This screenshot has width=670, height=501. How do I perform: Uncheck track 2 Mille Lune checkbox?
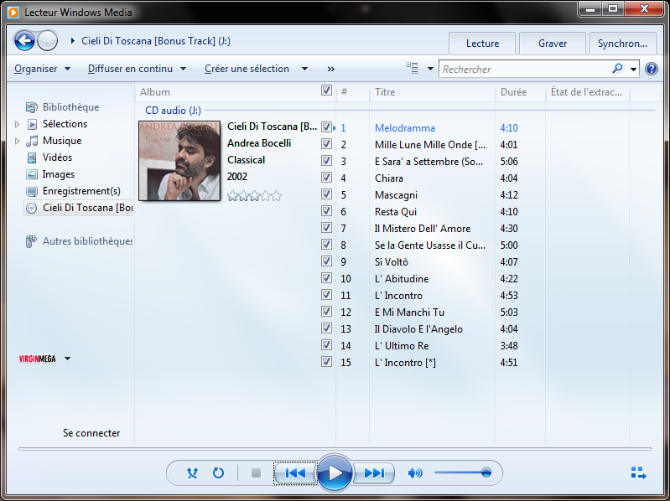tap(326, 144)
